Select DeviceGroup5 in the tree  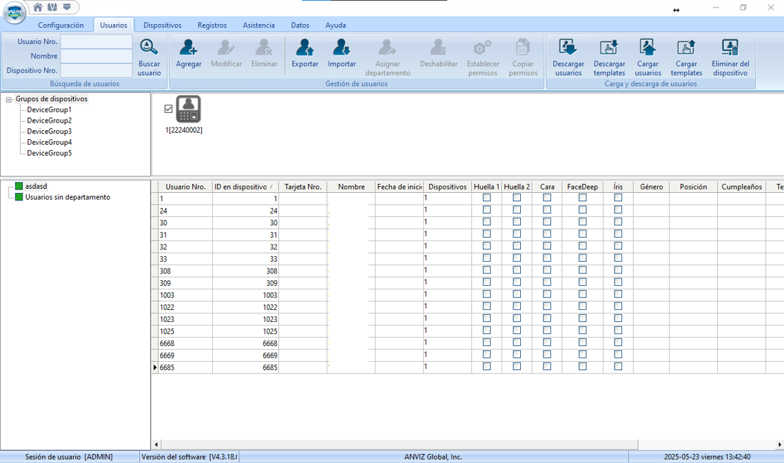click(49, 154)
